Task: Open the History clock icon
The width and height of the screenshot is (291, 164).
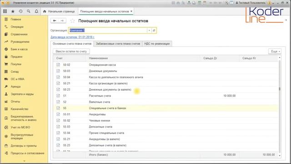Action: click(x=20, y=11)
